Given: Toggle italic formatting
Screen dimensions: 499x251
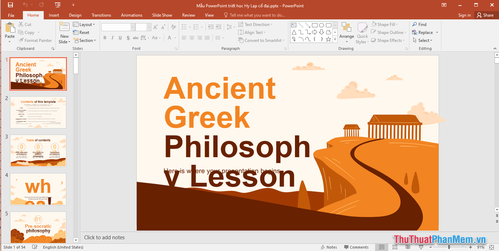Looking at the screenshot, I should (x=112, y=38).
